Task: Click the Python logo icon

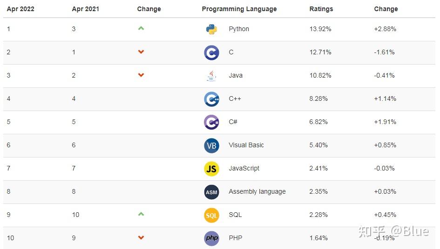Action: [211, 29]
